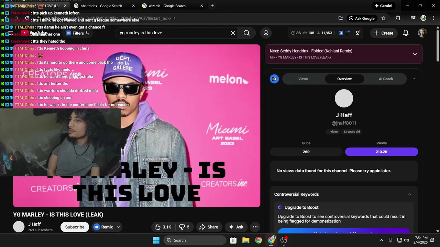
Task: Open the notifications bell
Action: click(406, 33)
